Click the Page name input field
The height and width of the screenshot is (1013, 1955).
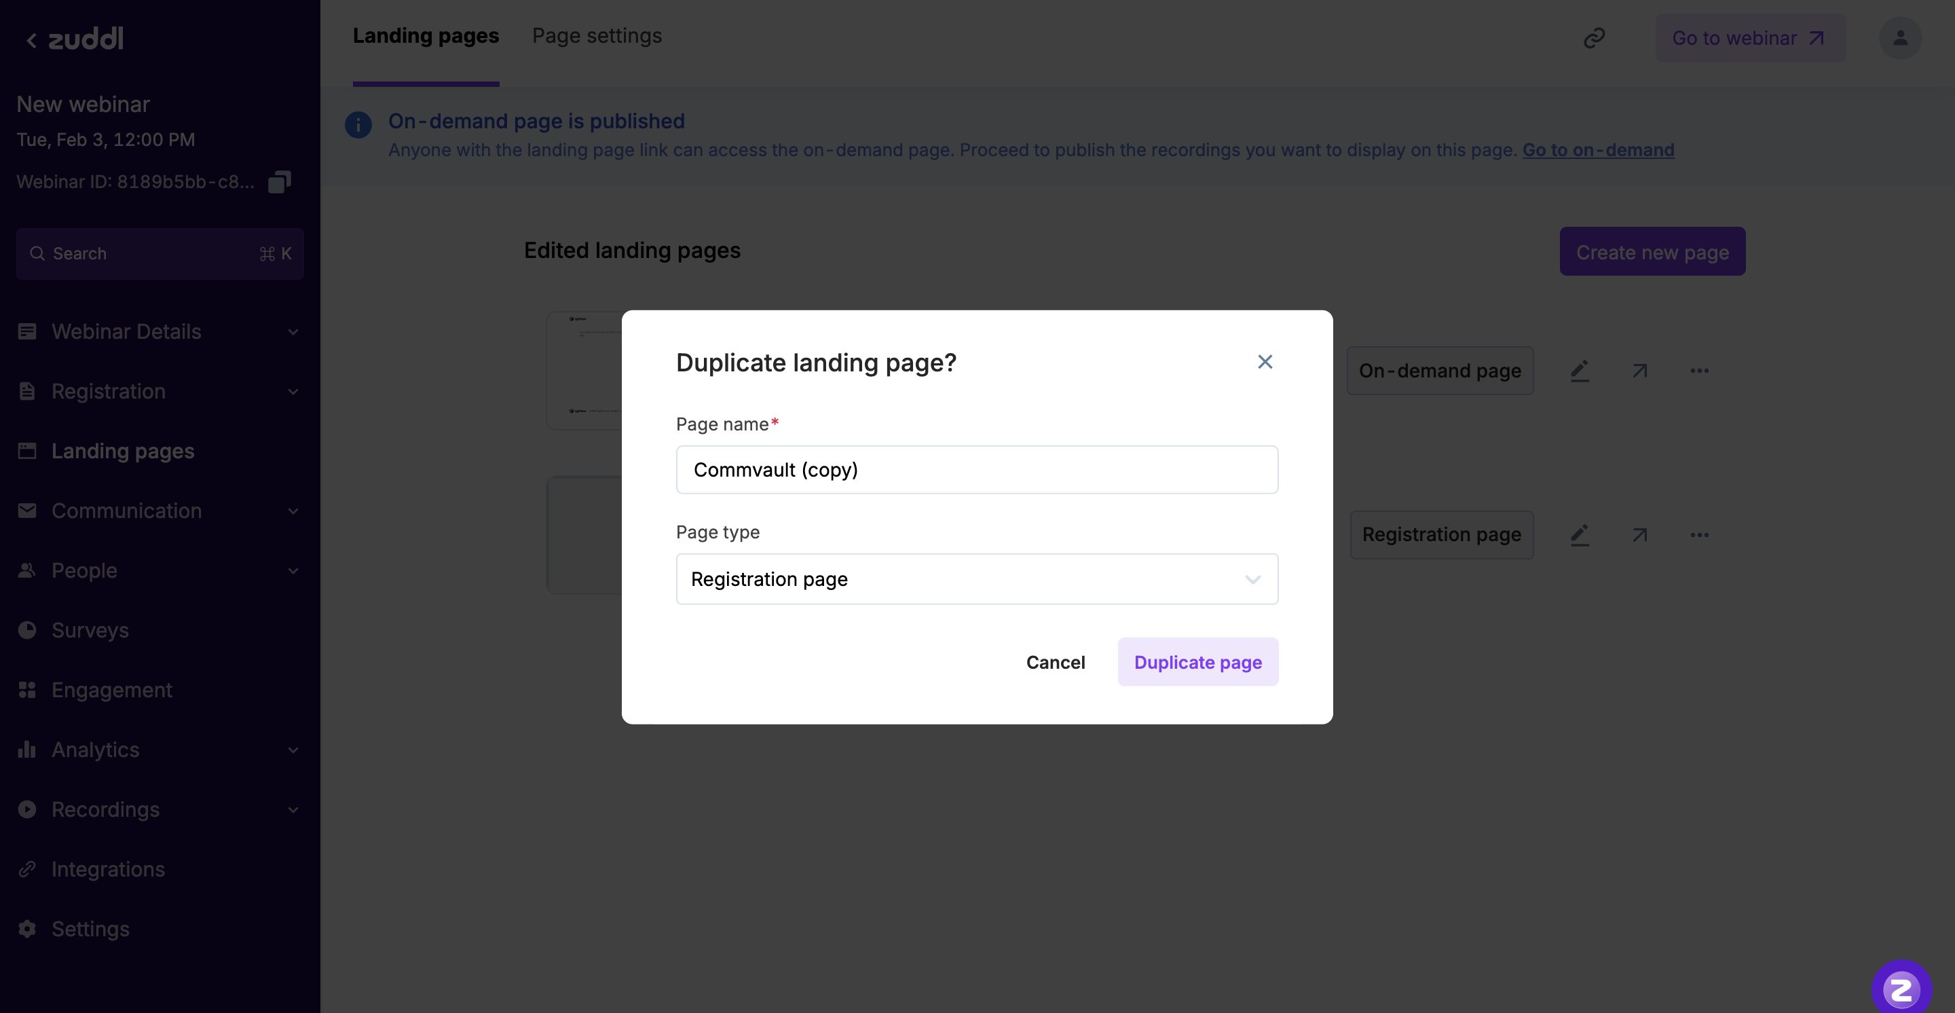(x=977, y=470)
